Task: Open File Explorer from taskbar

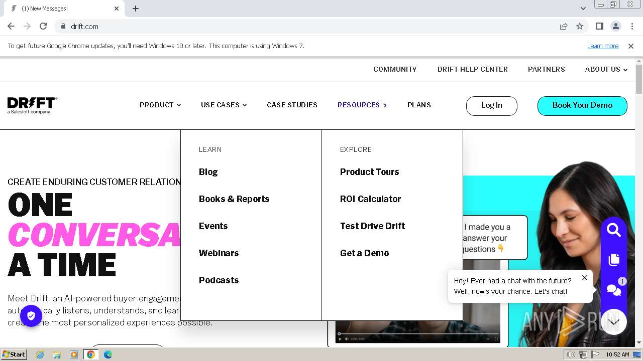Action: pyautogui.click(x=57, y=354)
